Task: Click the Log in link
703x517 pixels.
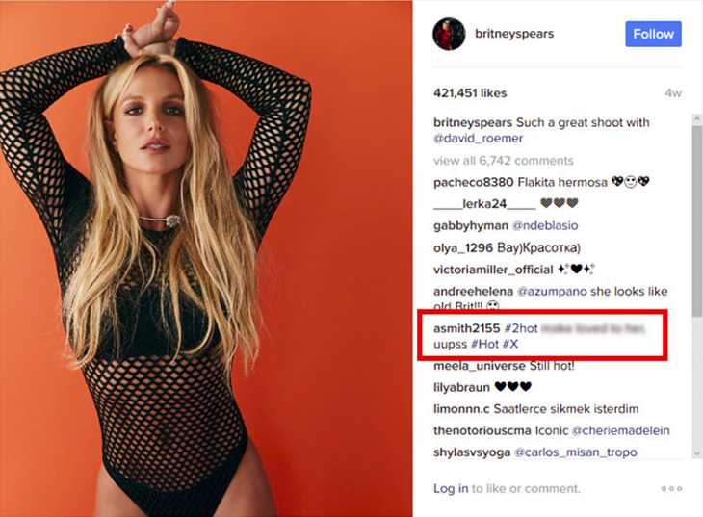Action: [451, 488]
